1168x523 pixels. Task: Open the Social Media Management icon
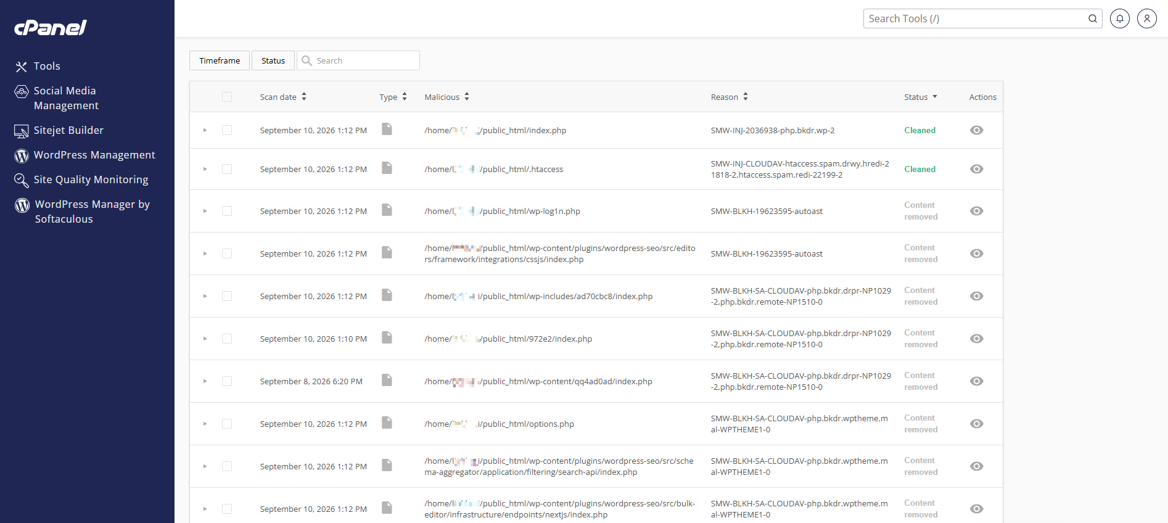pyautogui.click(x=22, y=91)
